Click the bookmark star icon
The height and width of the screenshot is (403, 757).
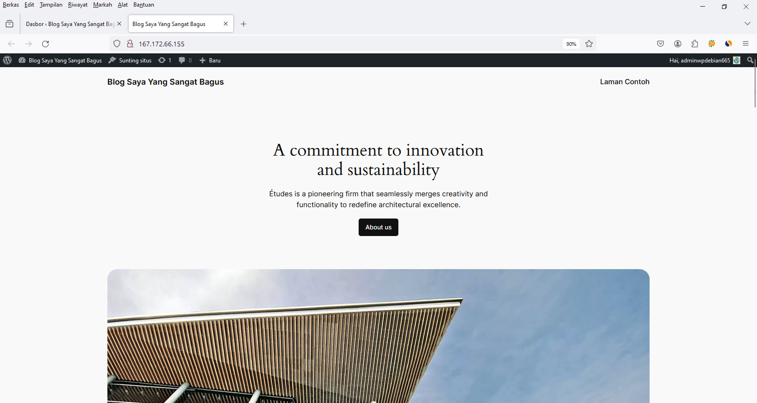point(589,44)
